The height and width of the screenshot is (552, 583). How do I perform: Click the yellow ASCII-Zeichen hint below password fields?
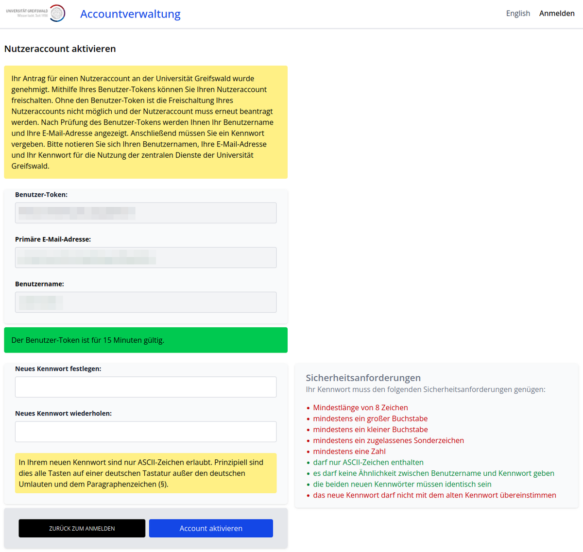pos(146,473)
